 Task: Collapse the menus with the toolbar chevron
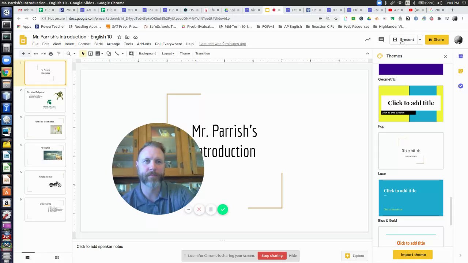(x=367, y=54)
